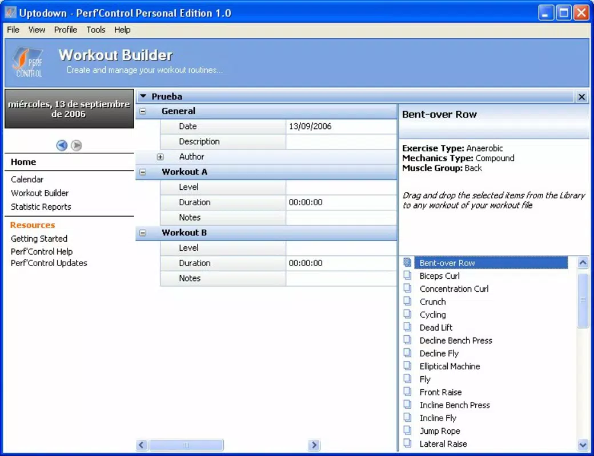Click the Biceps Curl exercise icon
Viewport: 594px width, 456px height.
point(407,275)
